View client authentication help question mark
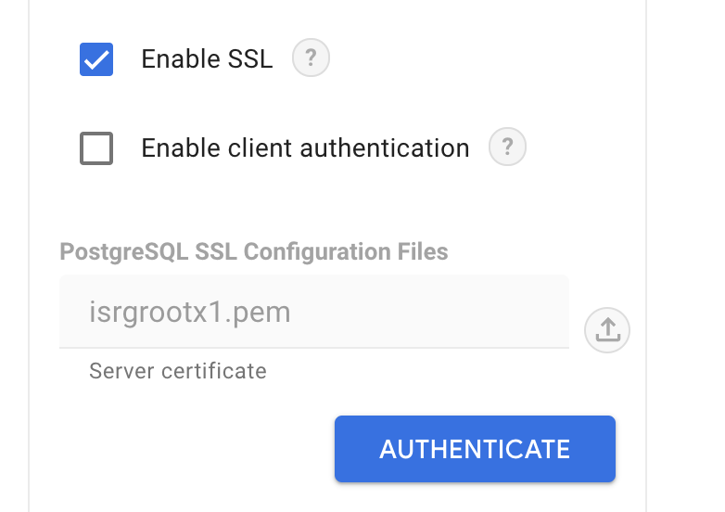725x512 pixels. coord(507,147)
